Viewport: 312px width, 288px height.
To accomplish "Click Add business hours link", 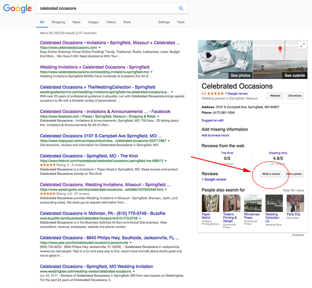I will [x=215, y=135].
